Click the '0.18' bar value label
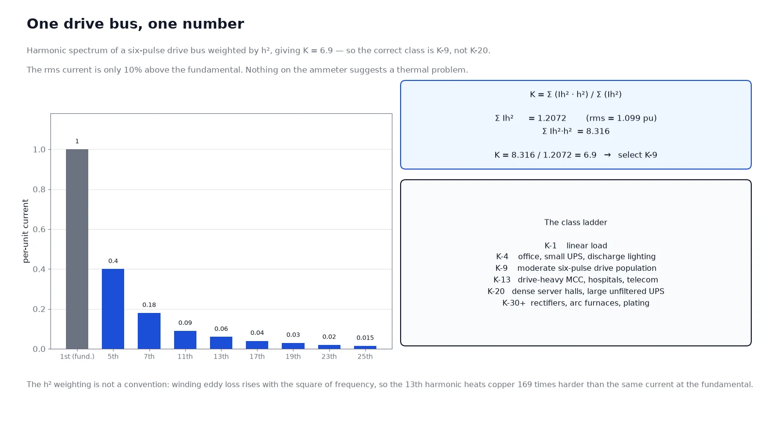This screenshot has height=436, width=776. (149, 305)
